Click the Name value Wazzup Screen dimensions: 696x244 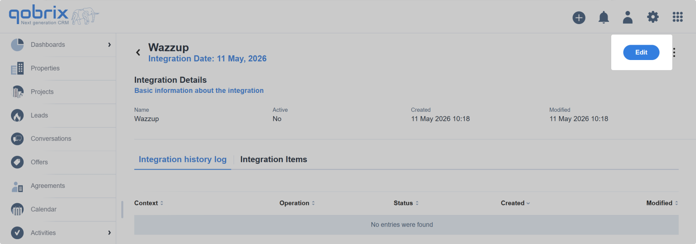pos(147,119)
